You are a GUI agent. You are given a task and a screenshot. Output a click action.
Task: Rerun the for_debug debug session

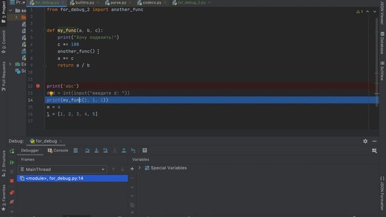click(12, 151)
